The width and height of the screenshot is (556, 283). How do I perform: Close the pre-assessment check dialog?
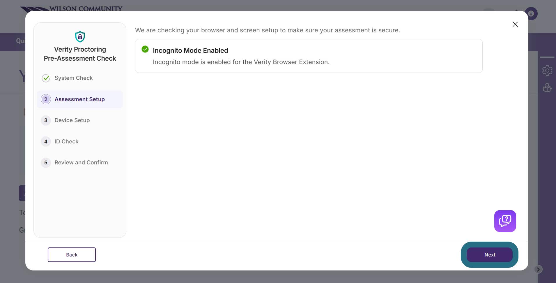pyautogui.click(x=515, y=24)
